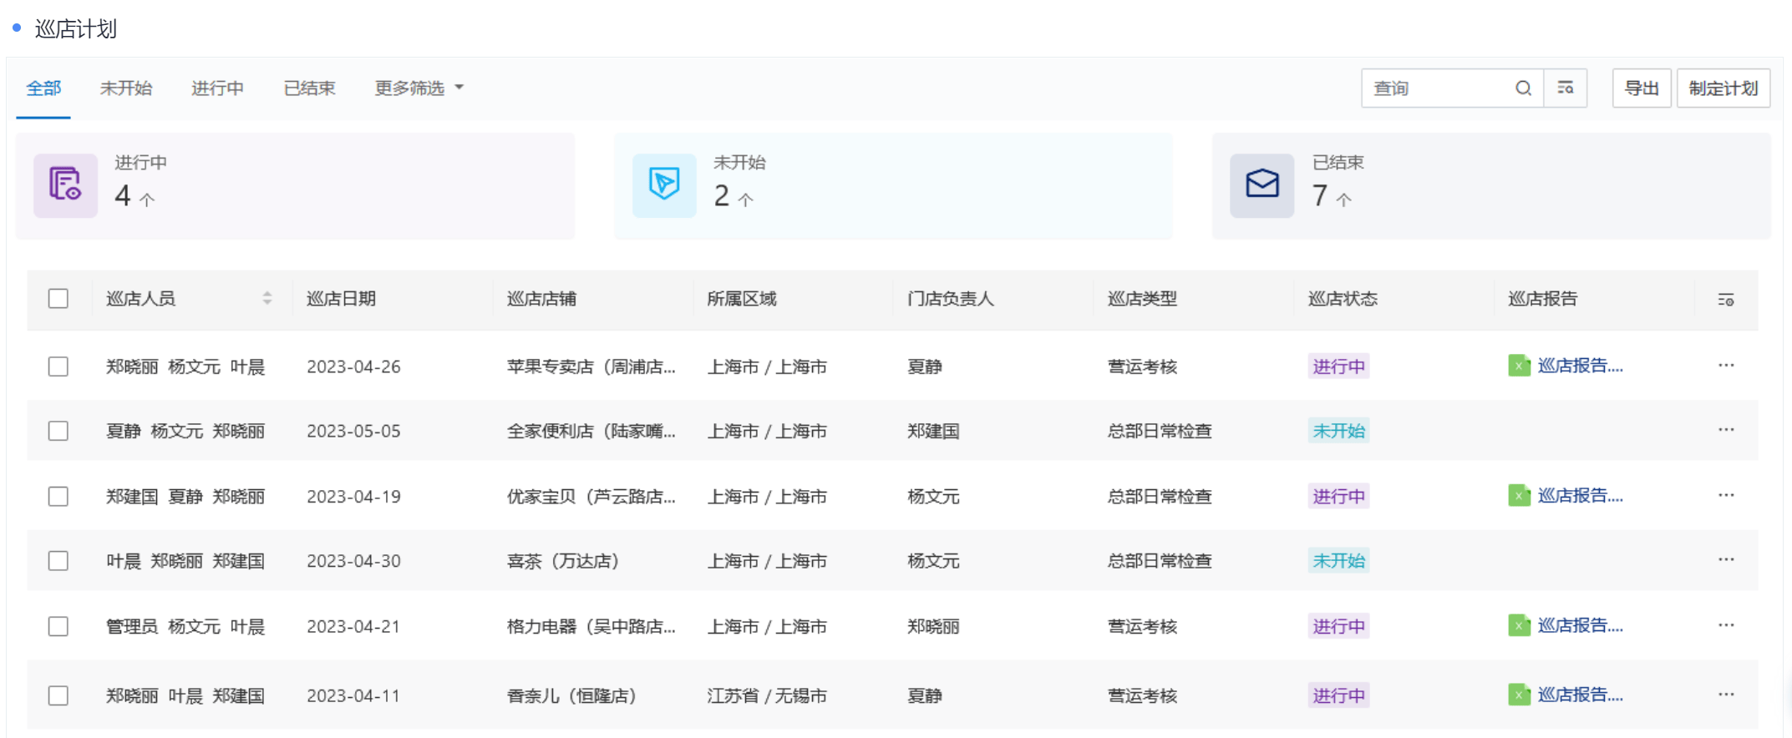Expand the 更多筛选 dropdown
1792x738 pixels.
click(419, 88)
